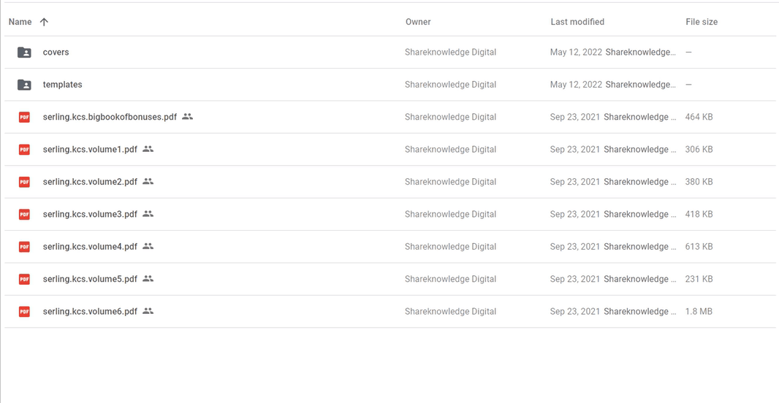Select the serling.kcs.volume6.pdf file name
779x403 pixels.
point(90,312)
